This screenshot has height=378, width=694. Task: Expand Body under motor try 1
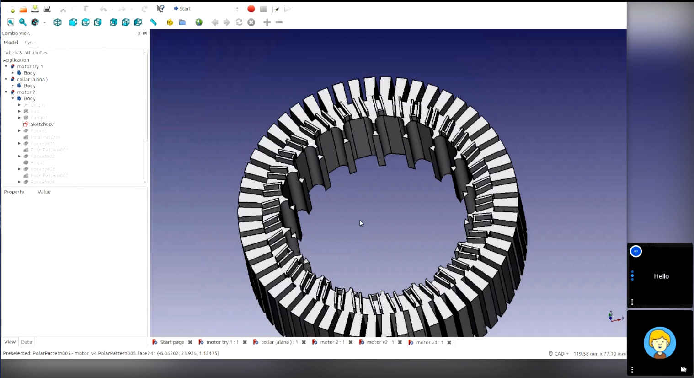click(x=13, y=73)
